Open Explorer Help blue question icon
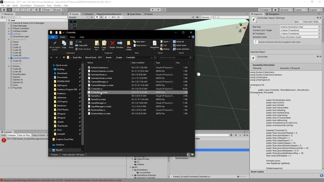 tap(193, 37)
